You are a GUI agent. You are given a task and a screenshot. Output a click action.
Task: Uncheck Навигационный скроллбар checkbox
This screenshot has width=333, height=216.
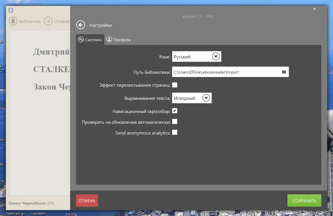tap(175, 111)
